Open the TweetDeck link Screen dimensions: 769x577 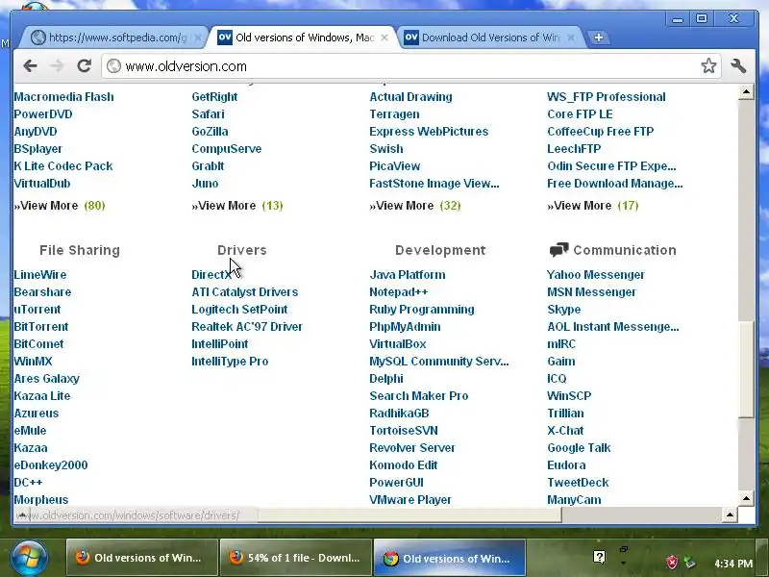pyautogui.click(x=579, y=483)
